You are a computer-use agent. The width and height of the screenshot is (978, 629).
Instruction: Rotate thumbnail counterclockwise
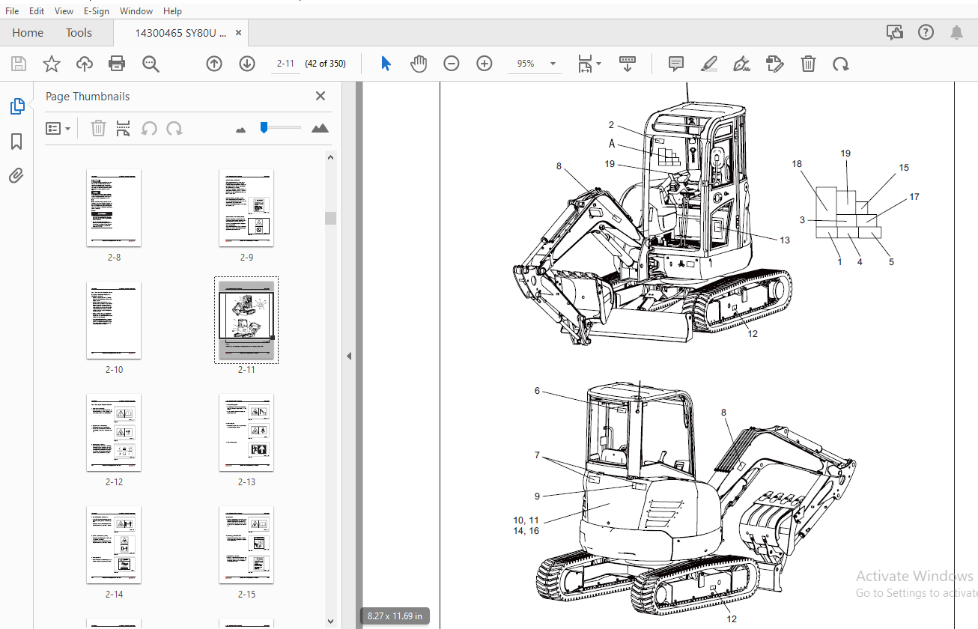point(149,128)
